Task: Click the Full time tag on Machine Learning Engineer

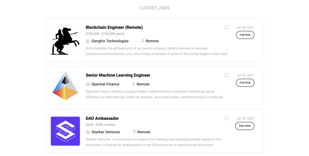Action: (x=245, y=83)
